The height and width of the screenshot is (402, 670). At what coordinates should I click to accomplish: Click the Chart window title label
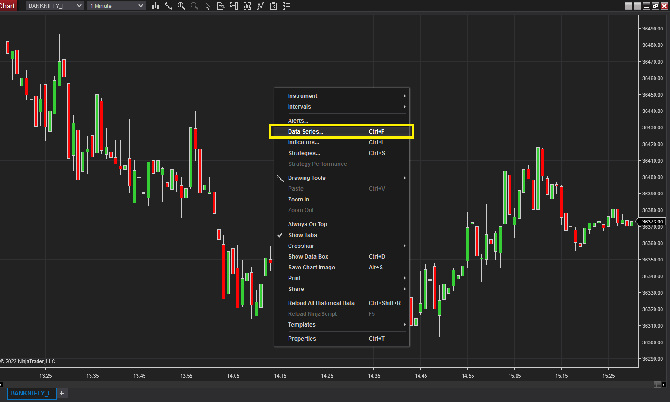(x=8, y=6)
